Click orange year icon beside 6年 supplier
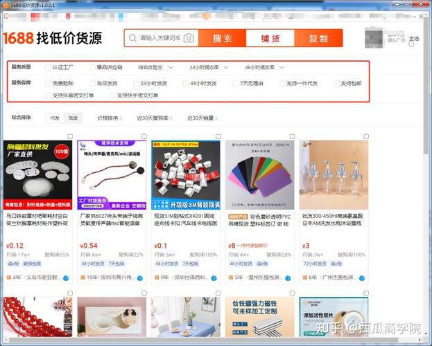This screenshot has height=346, width=432. 304,277
